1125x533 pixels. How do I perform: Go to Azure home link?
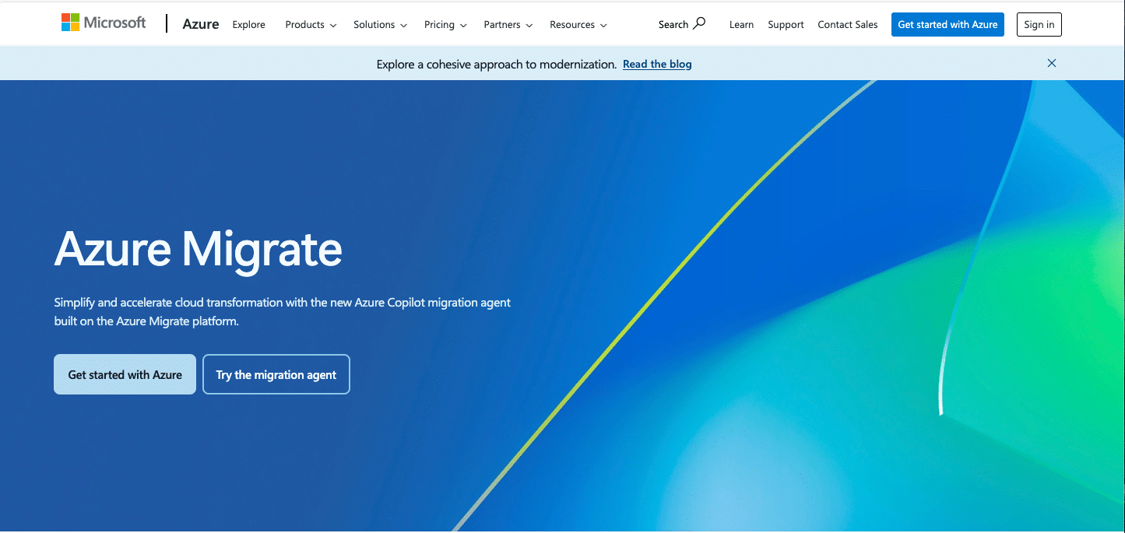pos(201,24)
